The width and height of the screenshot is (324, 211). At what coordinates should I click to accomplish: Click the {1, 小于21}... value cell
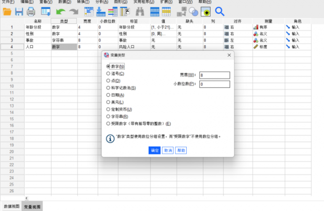163,27
